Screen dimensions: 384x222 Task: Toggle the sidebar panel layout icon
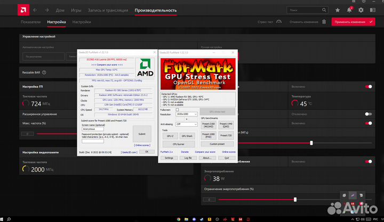pyautogui.click(x=372, y=10)
